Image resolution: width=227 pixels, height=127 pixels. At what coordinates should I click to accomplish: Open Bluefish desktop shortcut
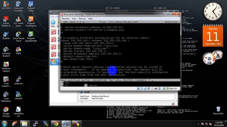pos(6,35)
